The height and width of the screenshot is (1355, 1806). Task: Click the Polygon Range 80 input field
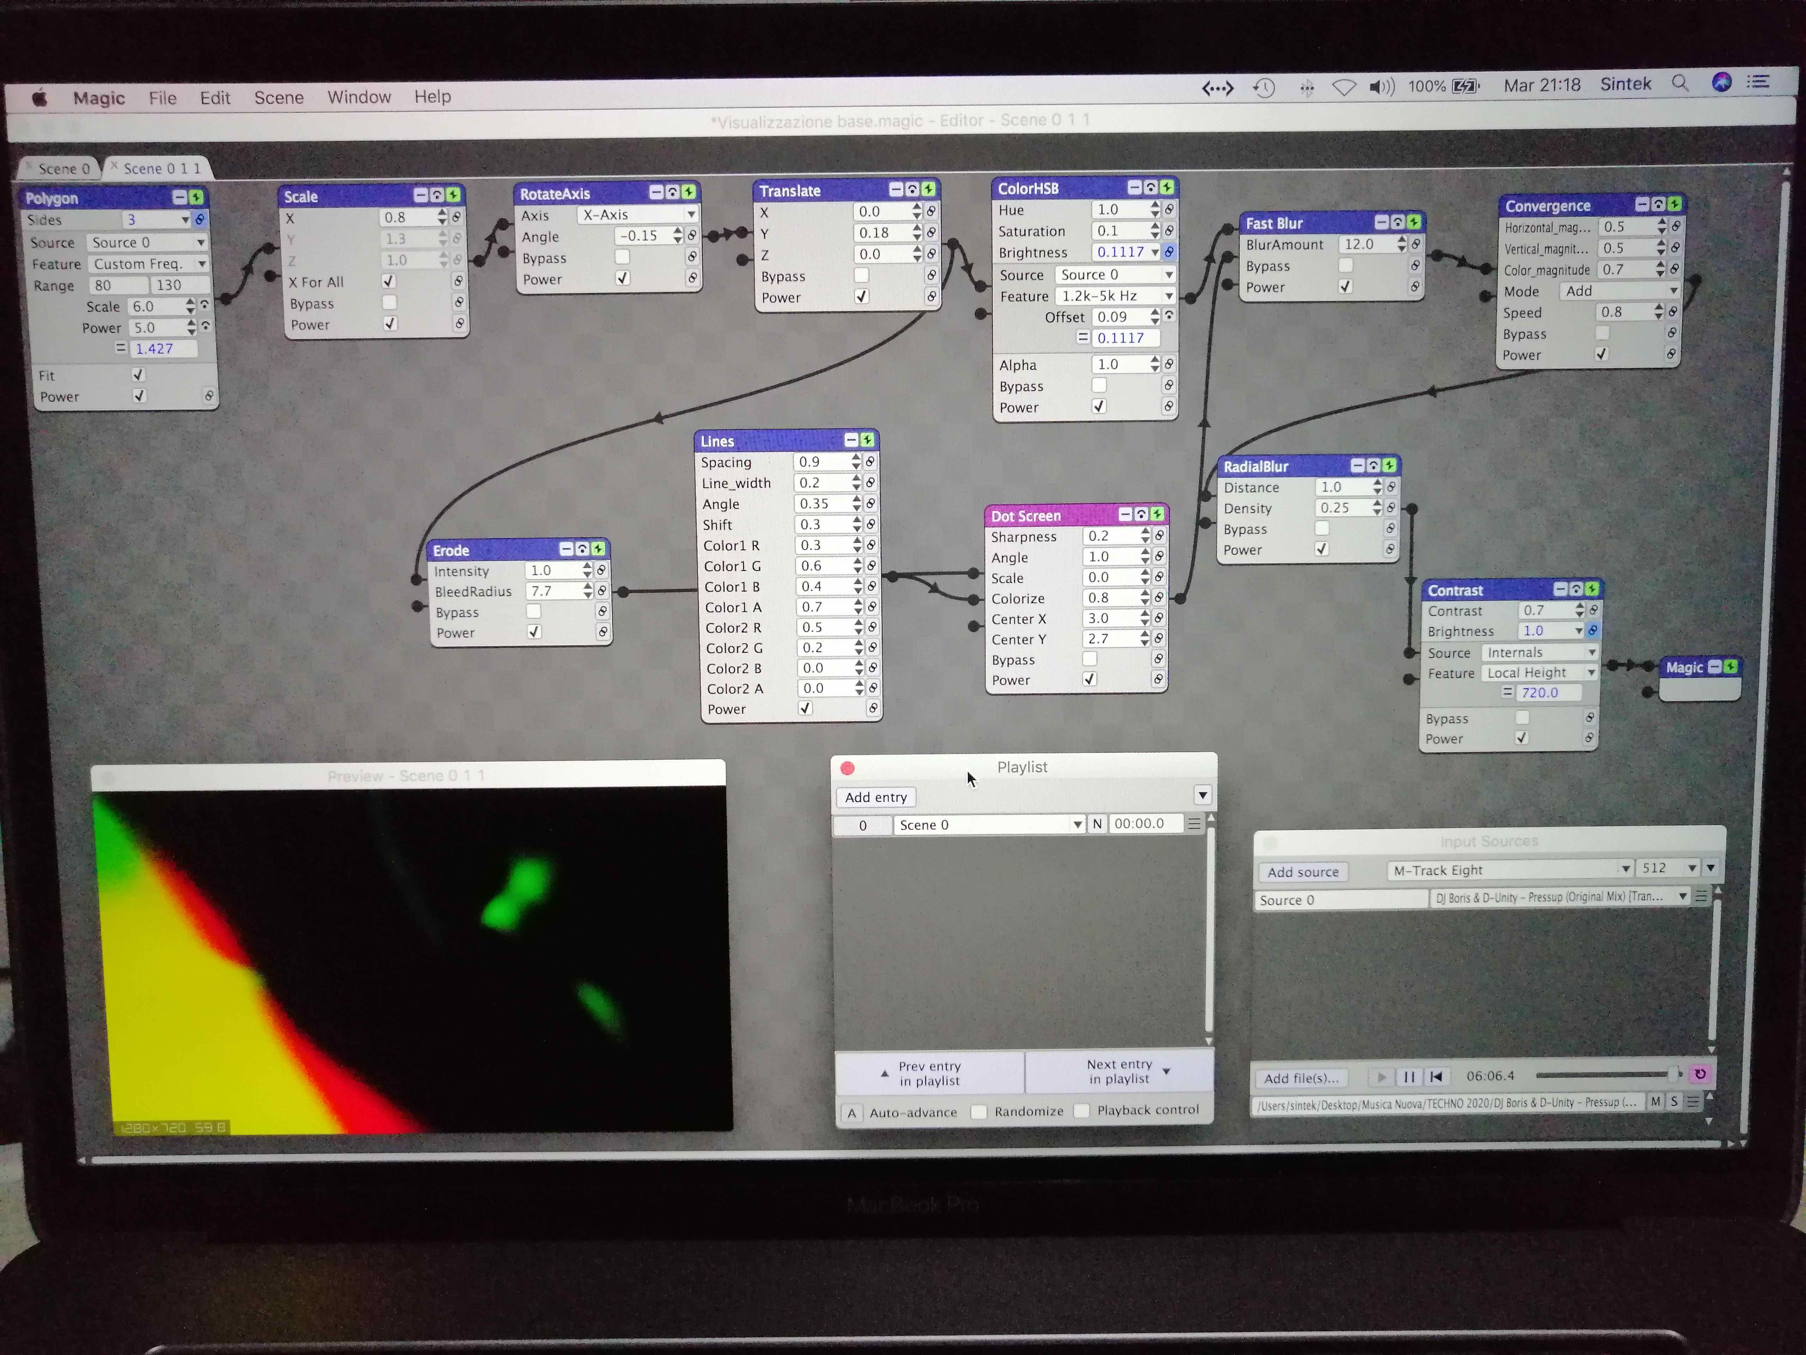tap(119, 285)
